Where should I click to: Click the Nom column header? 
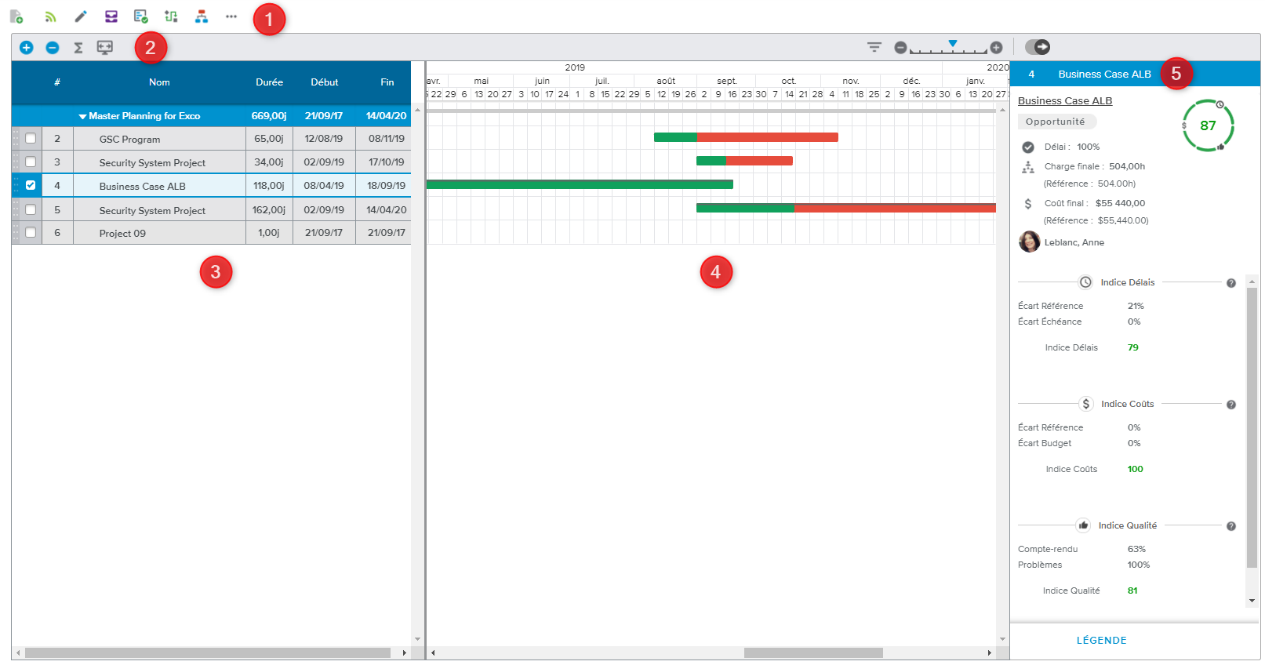point(159,82)
